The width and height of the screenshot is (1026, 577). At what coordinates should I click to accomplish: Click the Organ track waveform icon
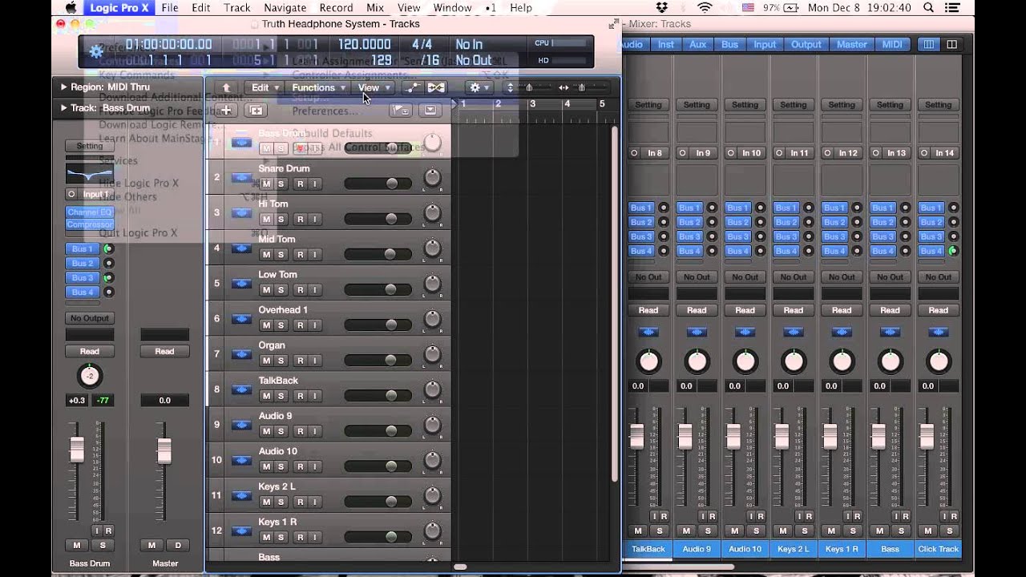tap(241, 354)
